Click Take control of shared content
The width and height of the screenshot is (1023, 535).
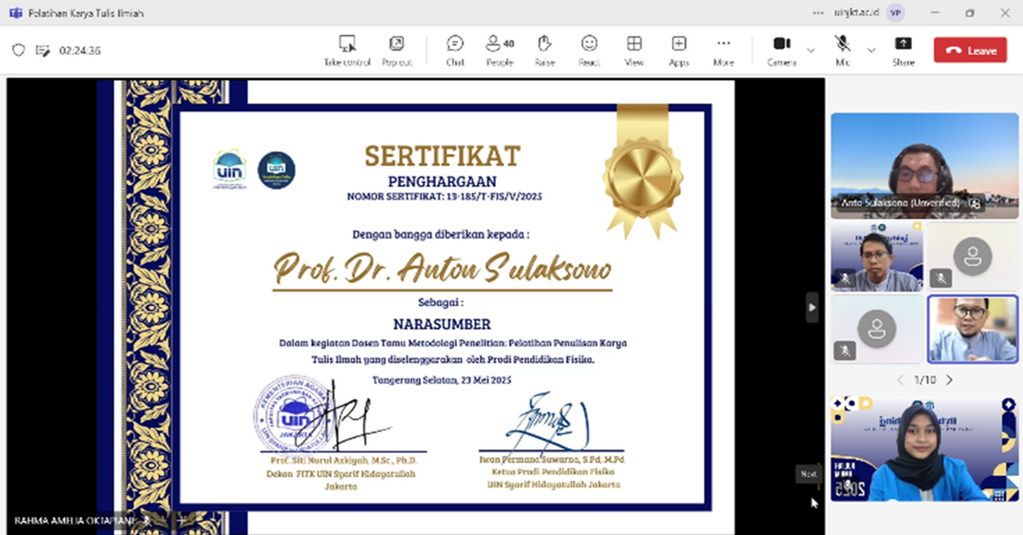[347, 50]
